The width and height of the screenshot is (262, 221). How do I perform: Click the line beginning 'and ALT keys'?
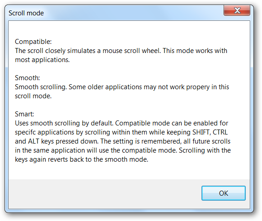pyautogui.click(x=123, y=141)
